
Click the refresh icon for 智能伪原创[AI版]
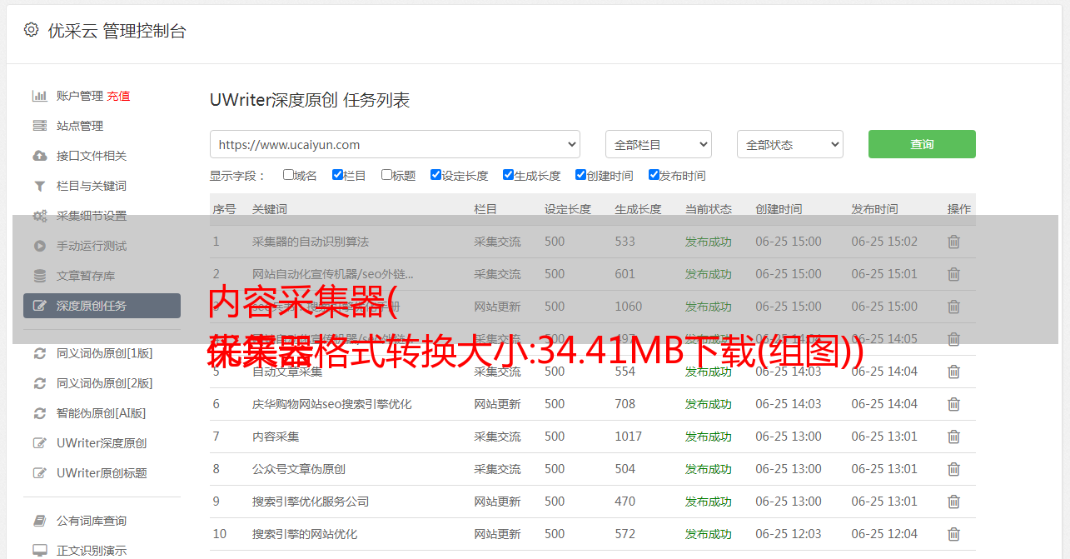click(x=39, y=413)
